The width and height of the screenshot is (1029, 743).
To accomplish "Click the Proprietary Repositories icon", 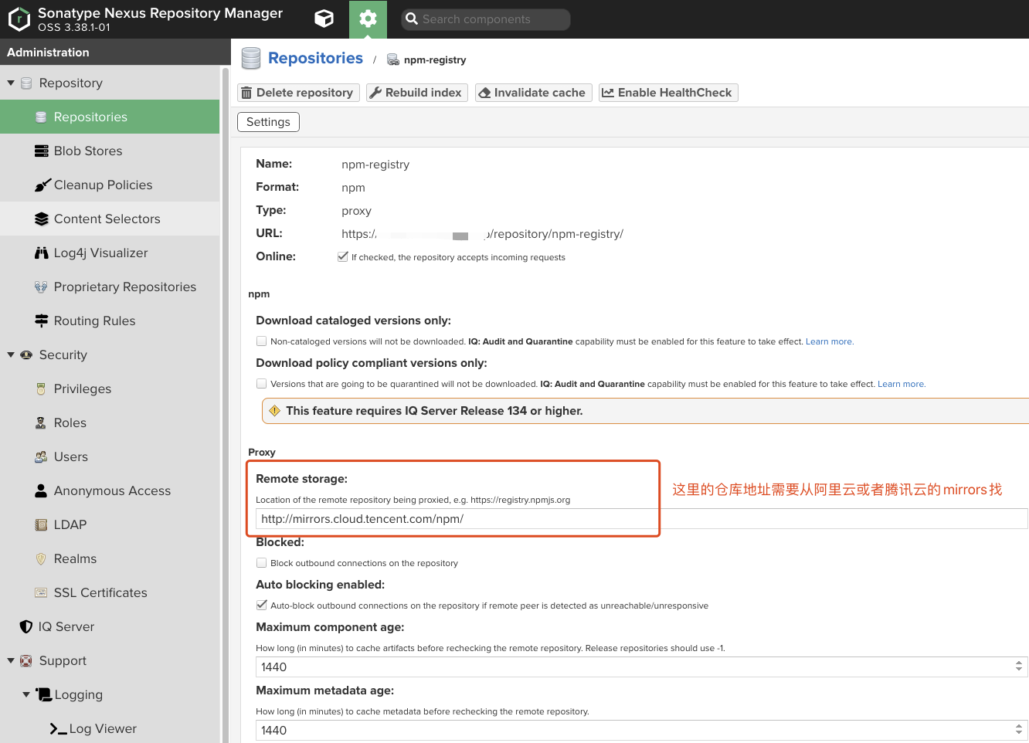I will [42, 287].
